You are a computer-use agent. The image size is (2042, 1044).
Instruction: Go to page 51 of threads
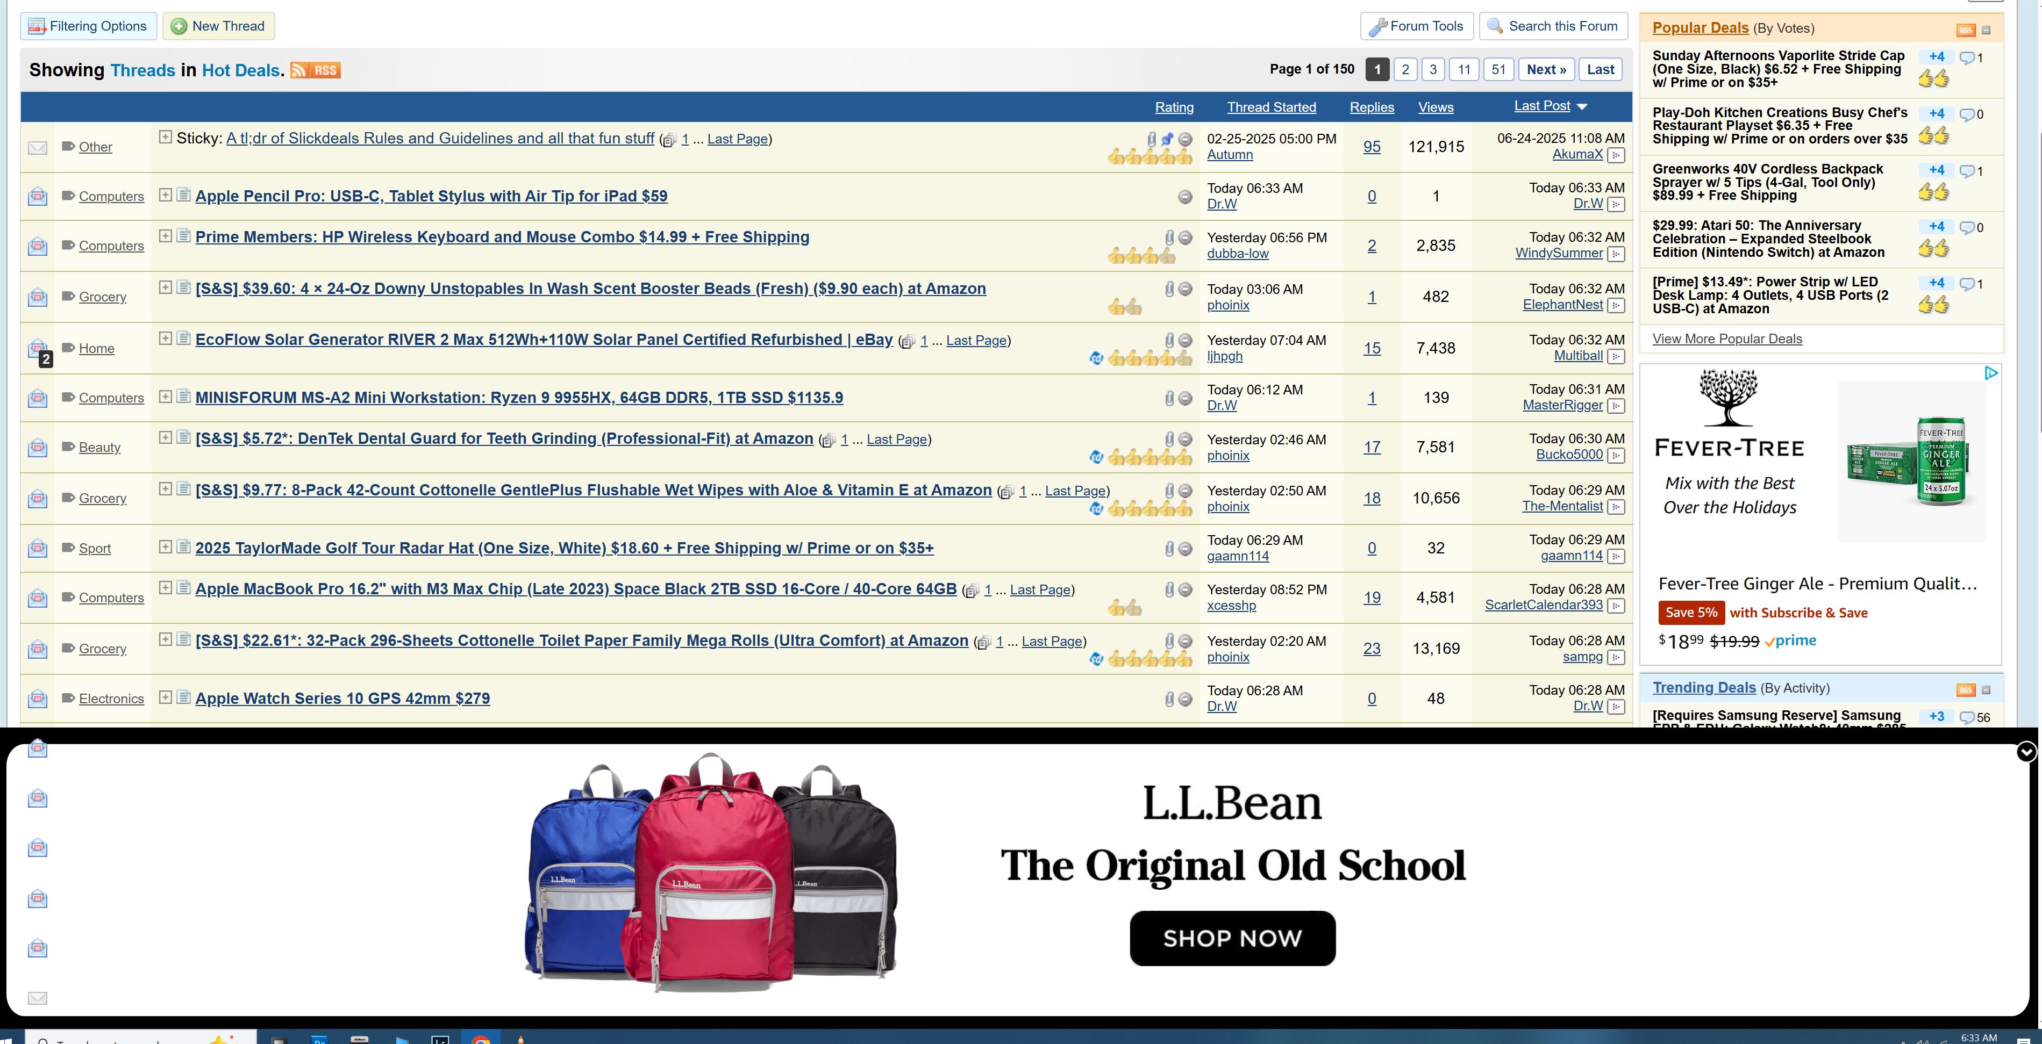1497,70
